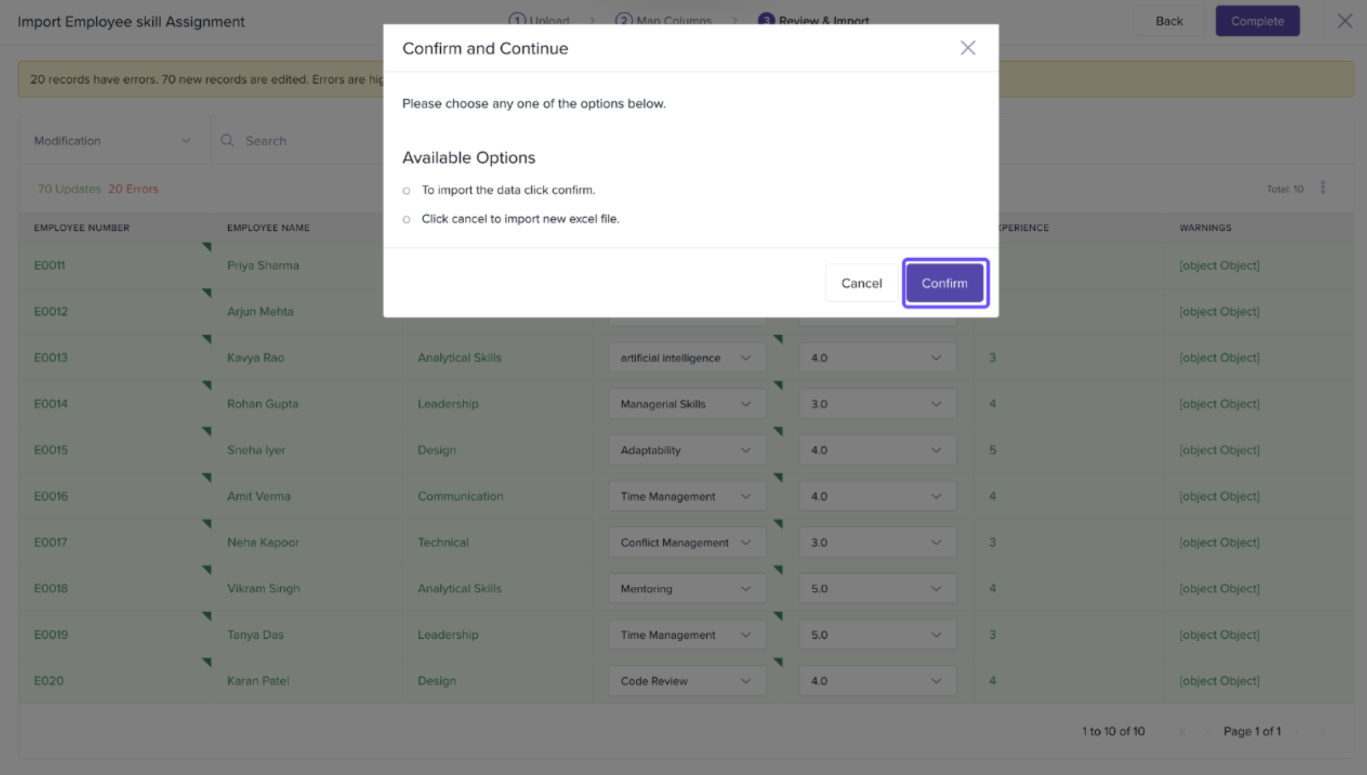The image size is (1367, 775).
Task: Open the three-dot table options menu
Action: coord(1323,188)
